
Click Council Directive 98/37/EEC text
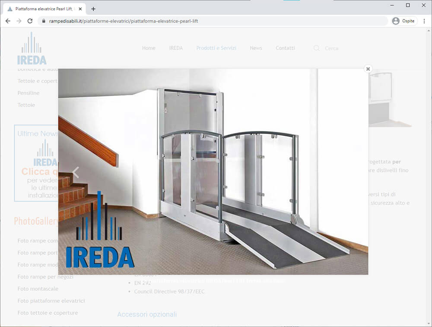pos(169,292)
